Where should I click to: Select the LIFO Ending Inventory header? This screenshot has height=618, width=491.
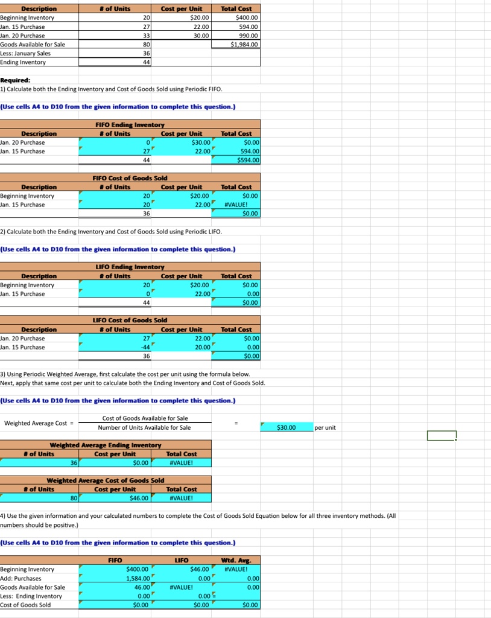pos(131,267)
